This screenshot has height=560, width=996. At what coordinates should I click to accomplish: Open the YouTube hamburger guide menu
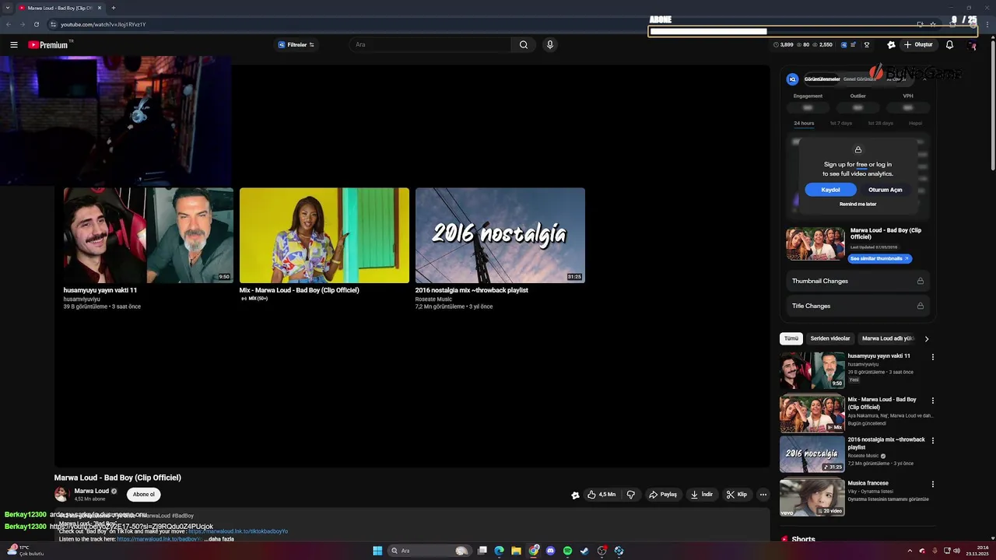pyautogui.click(x=13, y=45)
